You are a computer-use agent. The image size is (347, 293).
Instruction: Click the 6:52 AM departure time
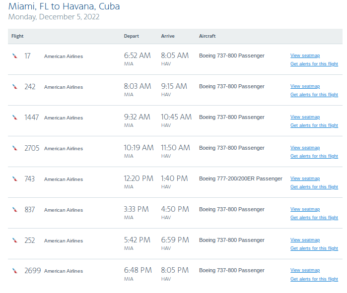click(137, 56)
